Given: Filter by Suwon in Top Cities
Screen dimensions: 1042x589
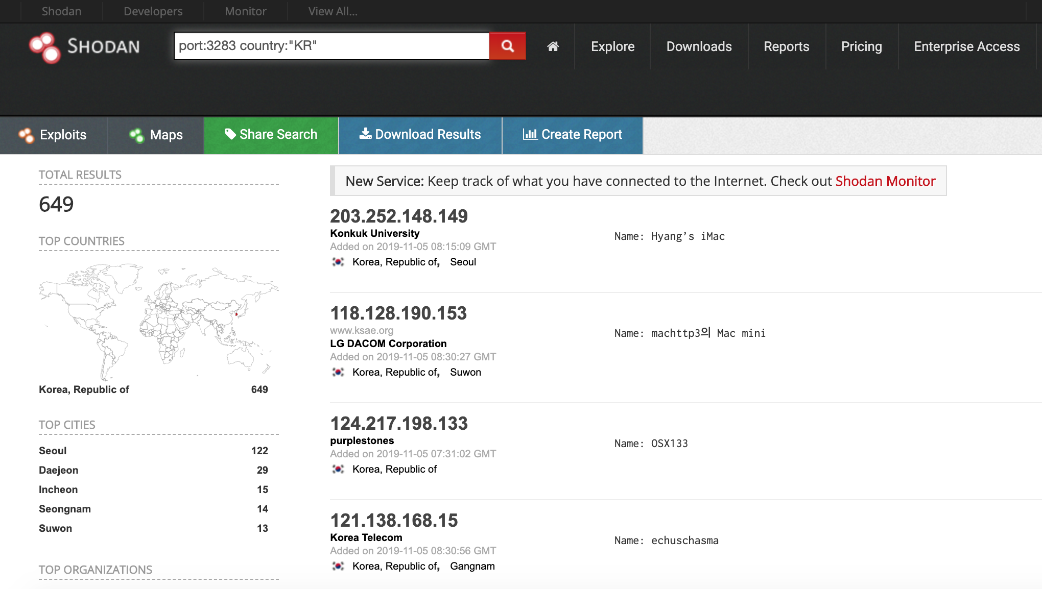Looking at the screenshot, I should pyautogui.click(x=55, y=528).
